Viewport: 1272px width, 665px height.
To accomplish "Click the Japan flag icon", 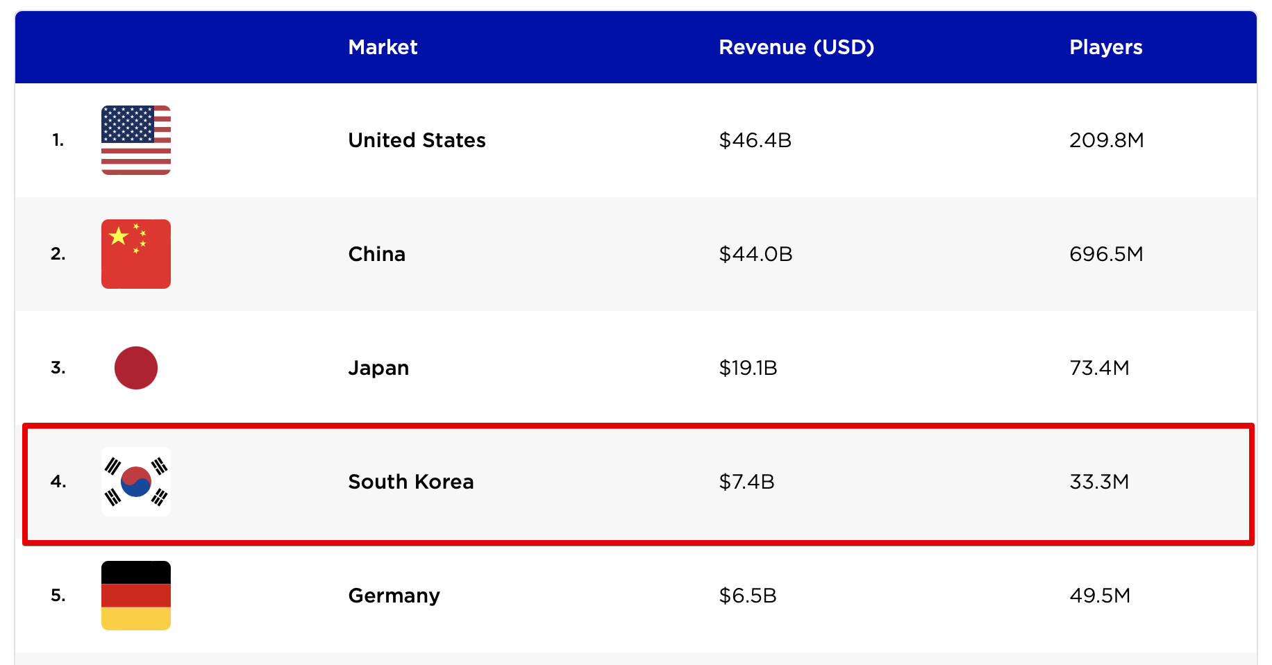I will click(136, 367).
